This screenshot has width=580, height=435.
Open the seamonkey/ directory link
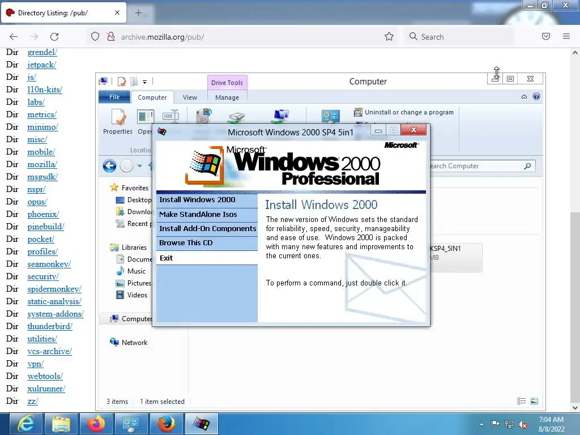(x=49, y=264)
